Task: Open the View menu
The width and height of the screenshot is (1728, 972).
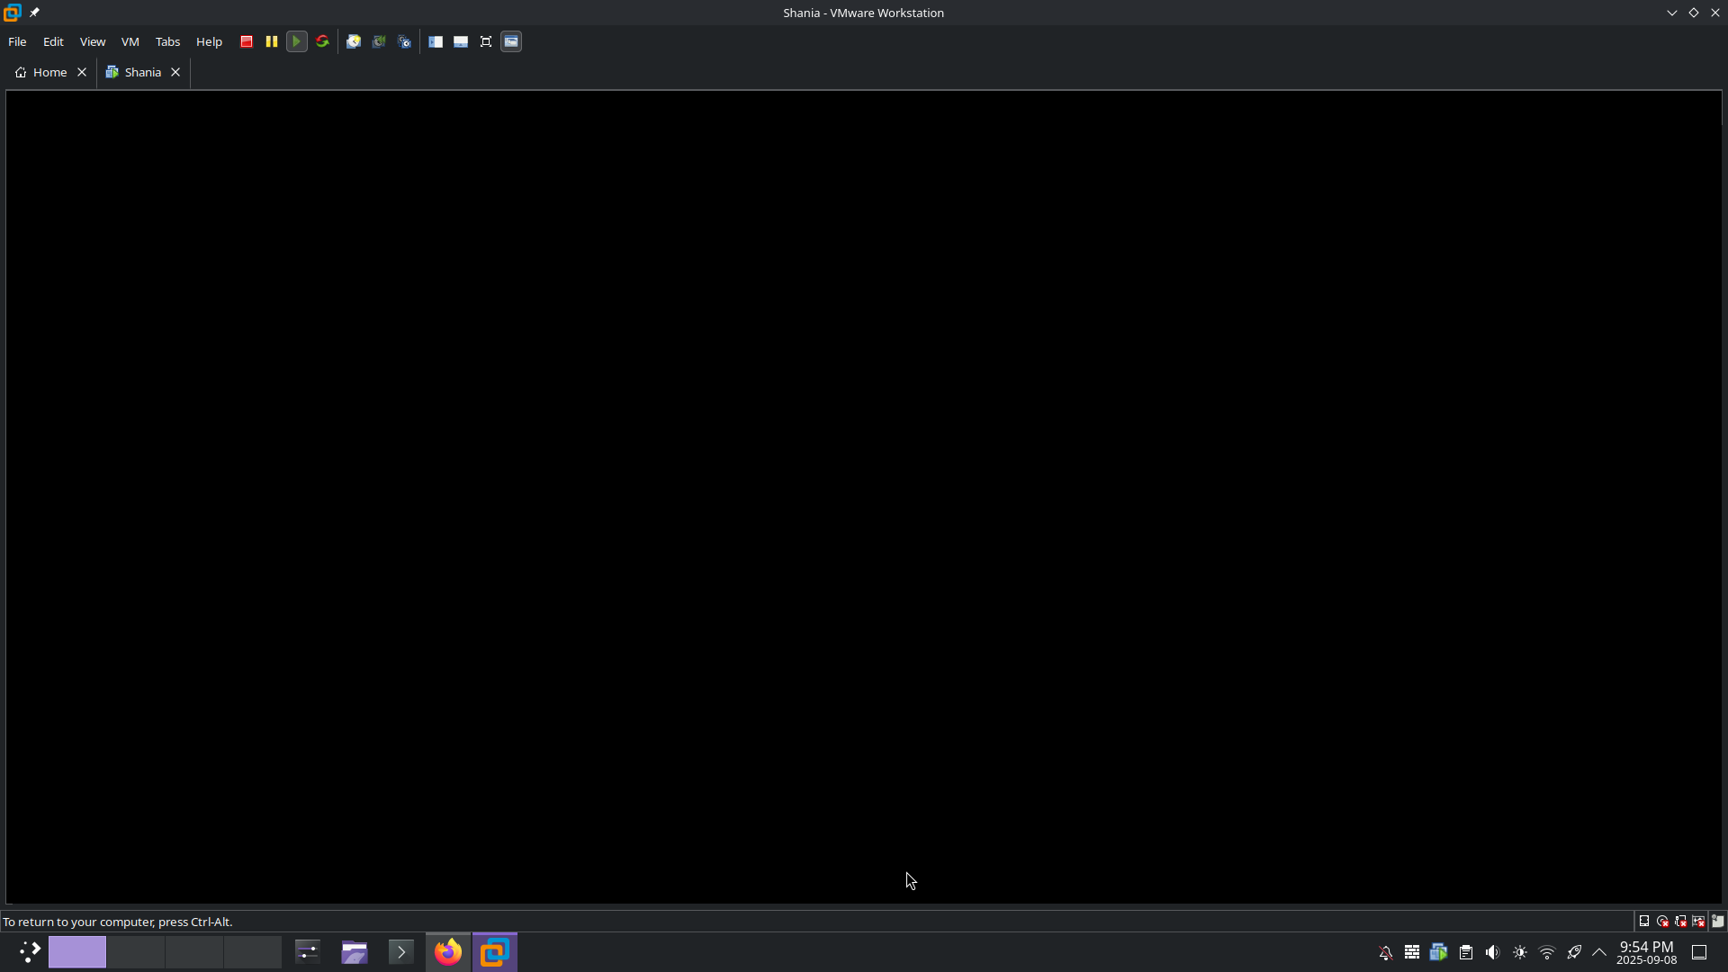Action: (93, 42)
